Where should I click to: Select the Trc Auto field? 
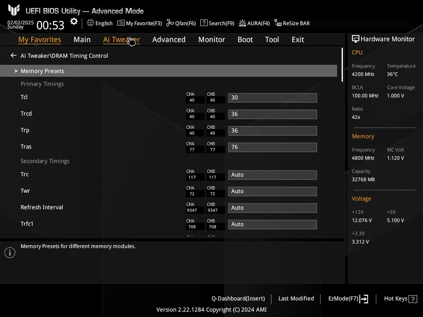tap(273, 175)
